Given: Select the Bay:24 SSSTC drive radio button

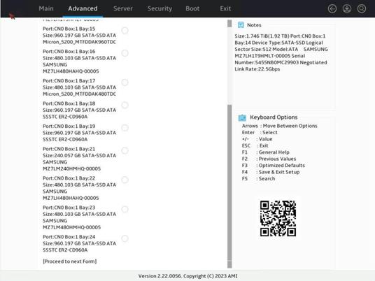Looking at the screenshot, I should coord(125,238).
